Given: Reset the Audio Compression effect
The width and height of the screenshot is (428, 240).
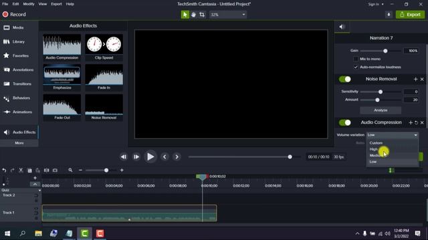Looking at the screenshot, I should [x=416, y=123].
